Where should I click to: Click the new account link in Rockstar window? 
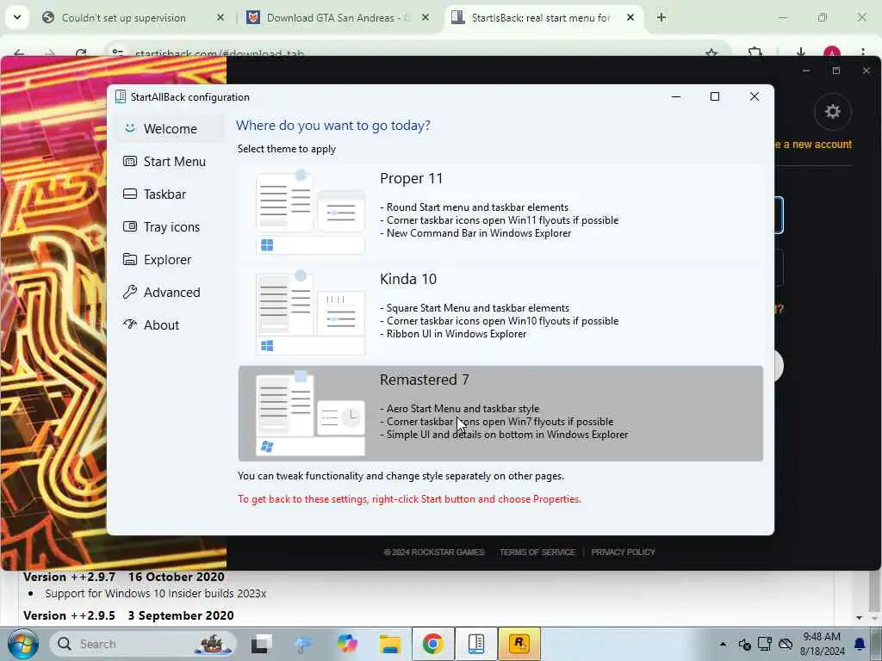(812, 145)
